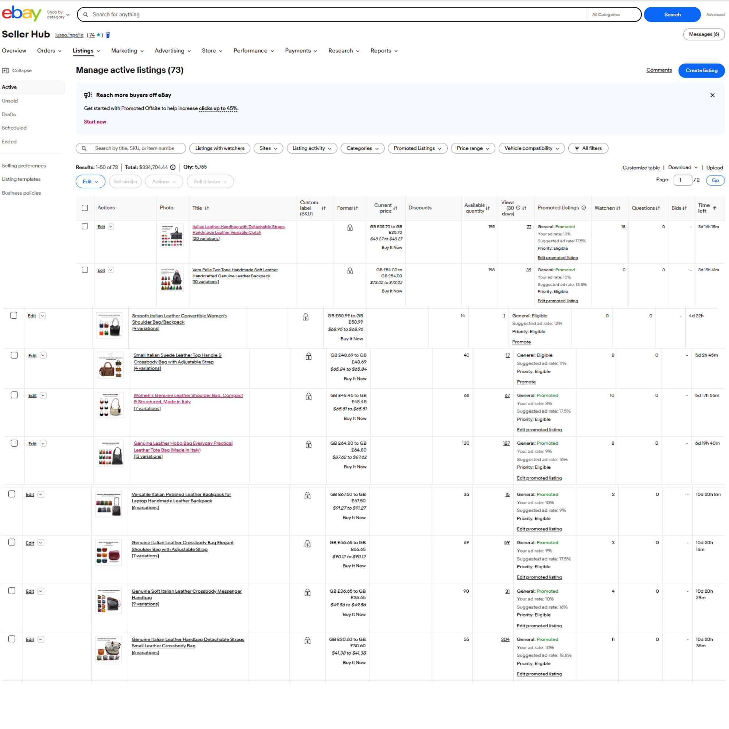Click the listing title search field
The image size is (729, 729).
(135, 148)
